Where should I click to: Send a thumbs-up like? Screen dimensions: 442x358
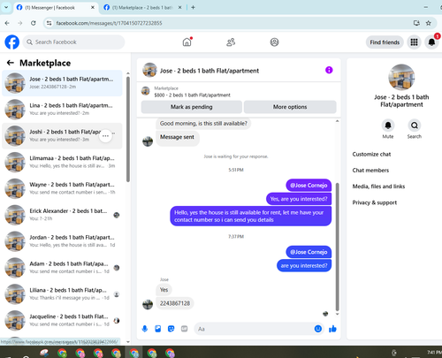pos(332,329)
